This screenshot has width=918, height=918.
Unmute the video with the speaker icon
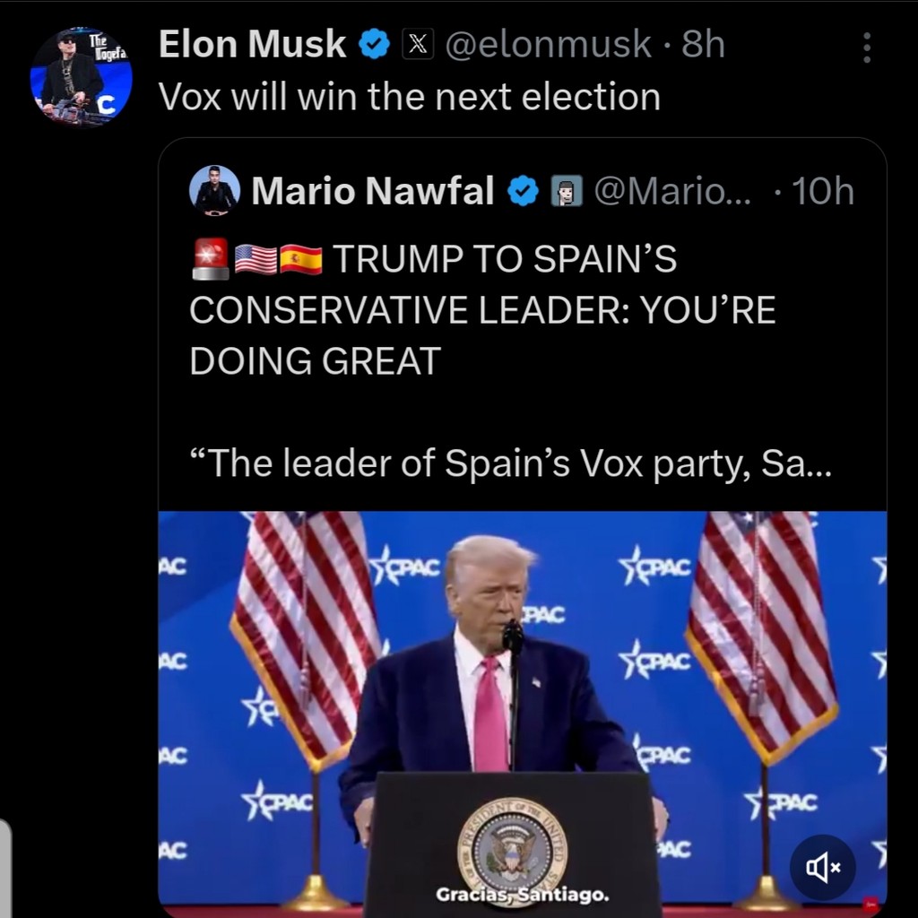(x=822, y=867)
